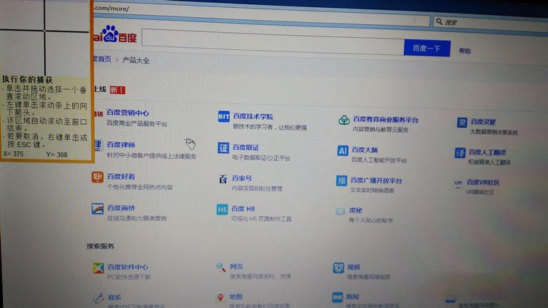Open the 百度广播开放平台 link

point(377,180)
